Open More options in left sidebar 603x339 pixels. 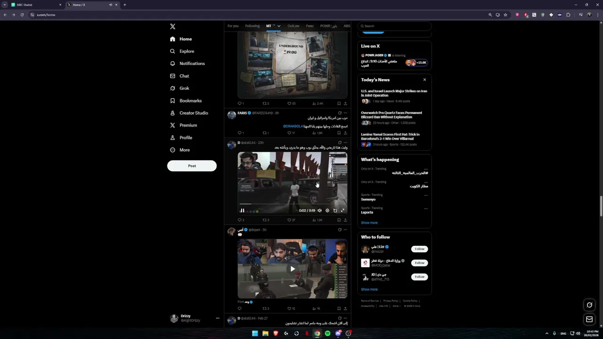(x=180, y=150)
